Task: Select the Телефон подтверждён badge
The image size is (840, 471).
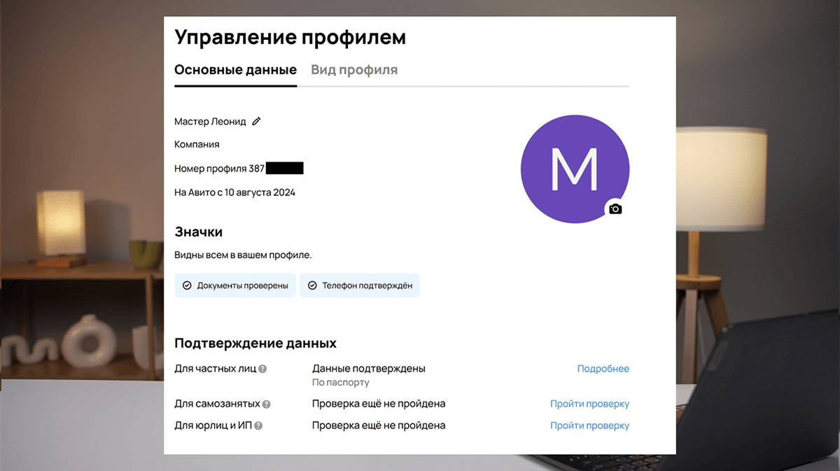Action: tap(360, 286)
